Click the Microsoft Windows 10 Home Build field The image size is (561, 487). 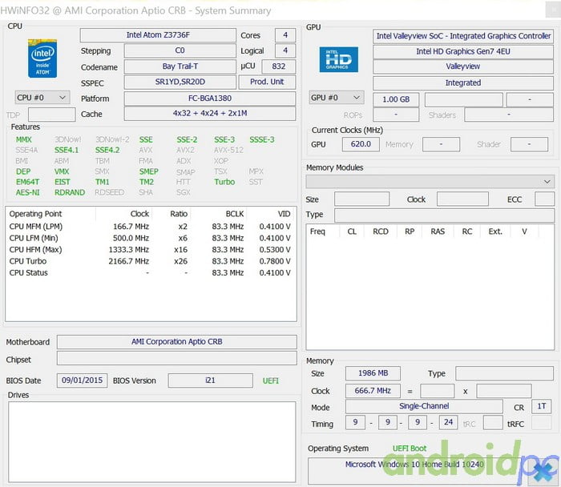pos(414,471)
